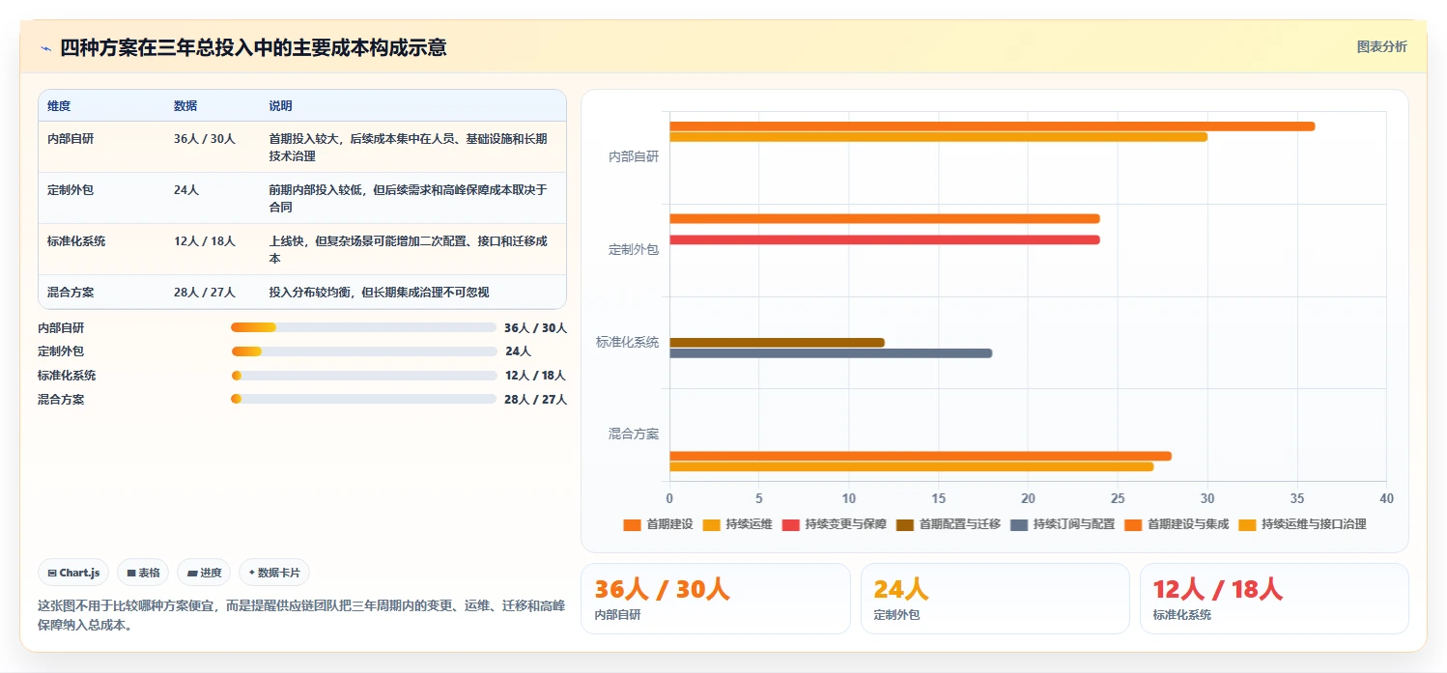Click the yellow 混合方案 bar reaching 27
Screen dimensions: 1447x673
[x=911, y=466]
